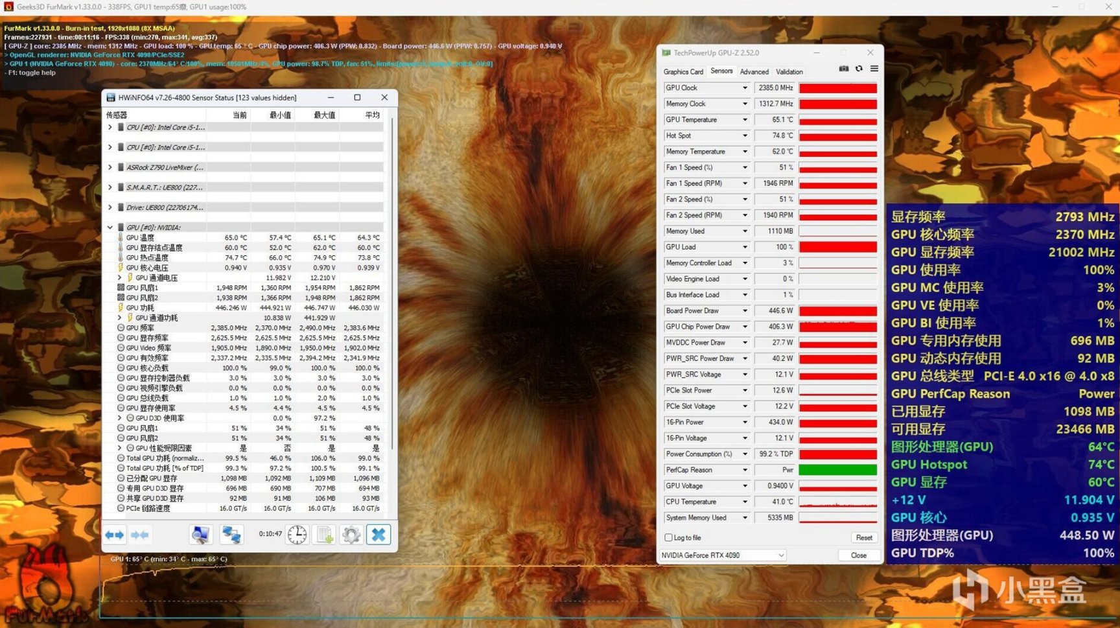The height and width of the screenshot is (628, 1120).
Task: Open the NVIDIA GeForce RTX 4090 device selector
Action: [723, 555]
